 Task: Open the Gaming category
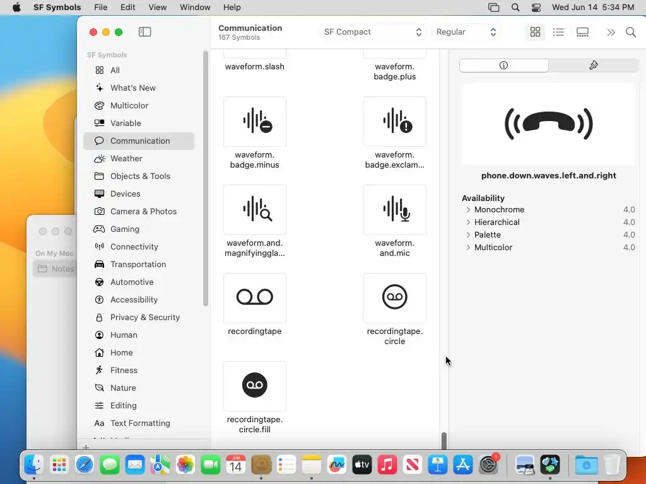coord(139,229)
